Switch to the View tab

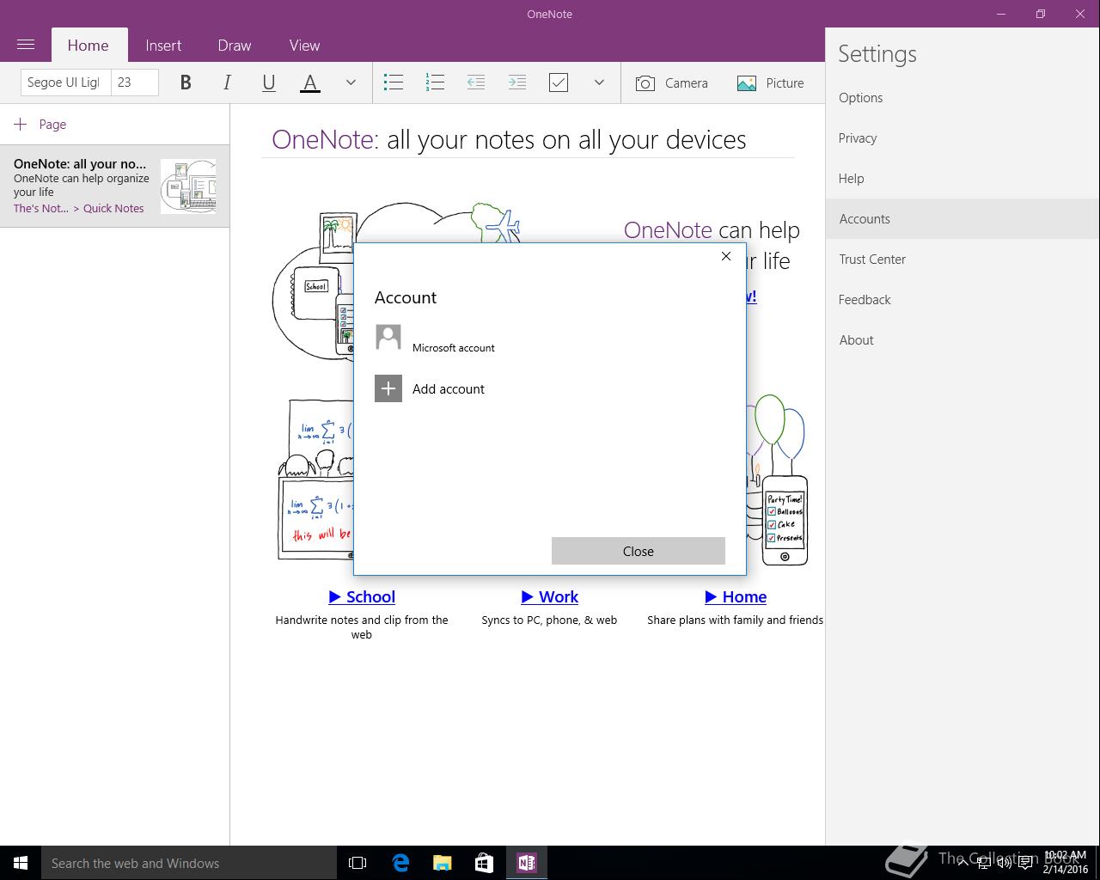point(304,46)
